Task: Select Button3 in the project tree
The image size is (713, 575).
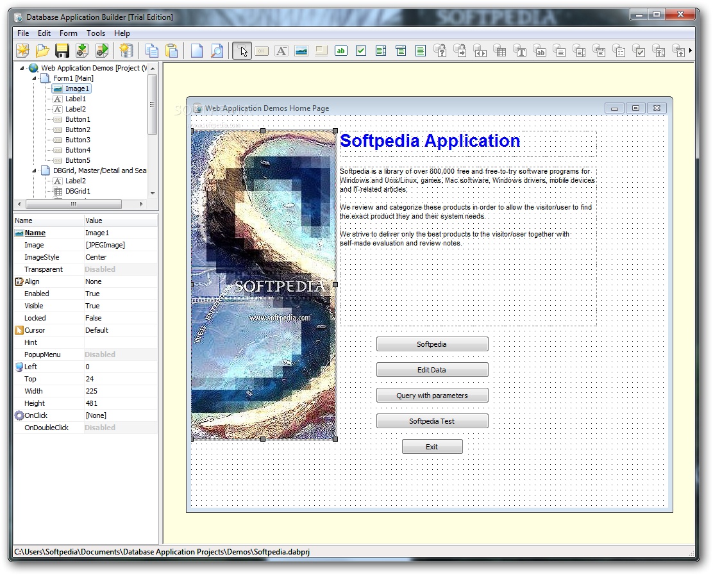Action: (x=78, y=140)
